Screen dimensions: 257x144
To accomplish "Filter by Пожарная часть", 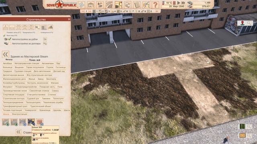I will click(x=47, y=87).
